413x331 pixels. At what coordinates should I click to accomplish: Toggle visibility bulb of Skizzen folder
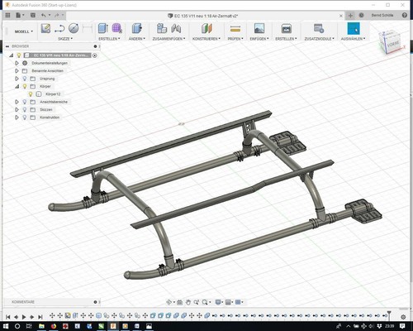pos(25,109)
